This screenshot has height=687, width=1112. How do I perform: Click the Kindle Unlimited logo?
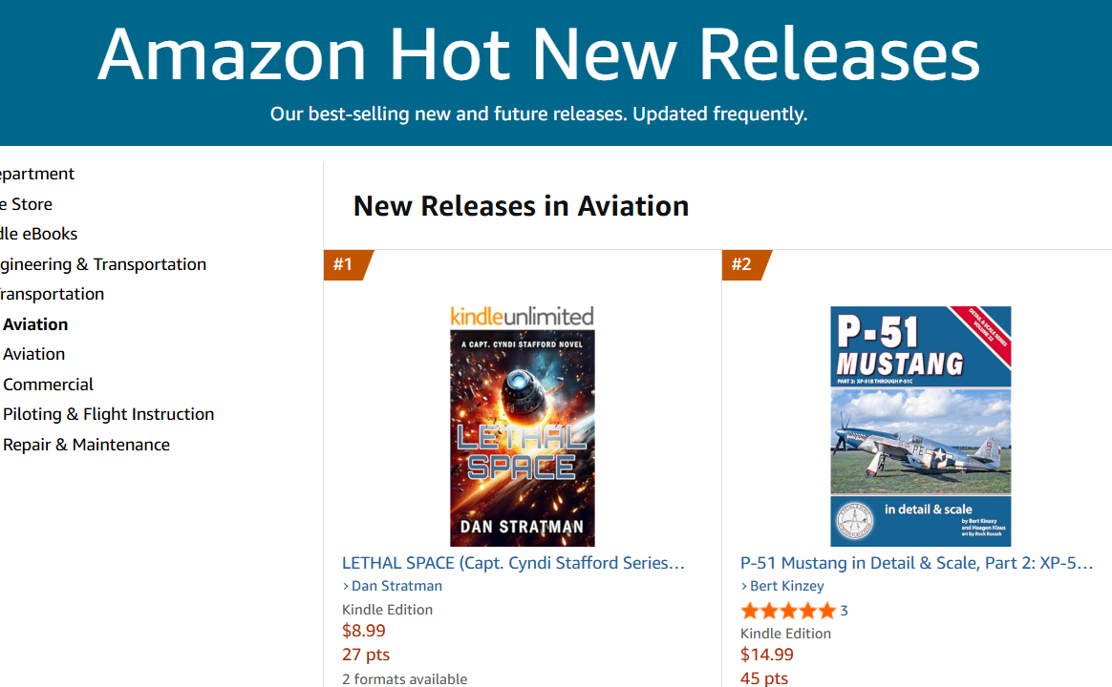[522, 316]
